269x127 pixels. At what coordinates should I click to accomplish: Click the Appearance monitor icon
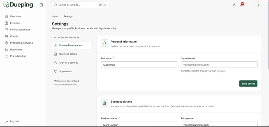(x=55, y=71)
